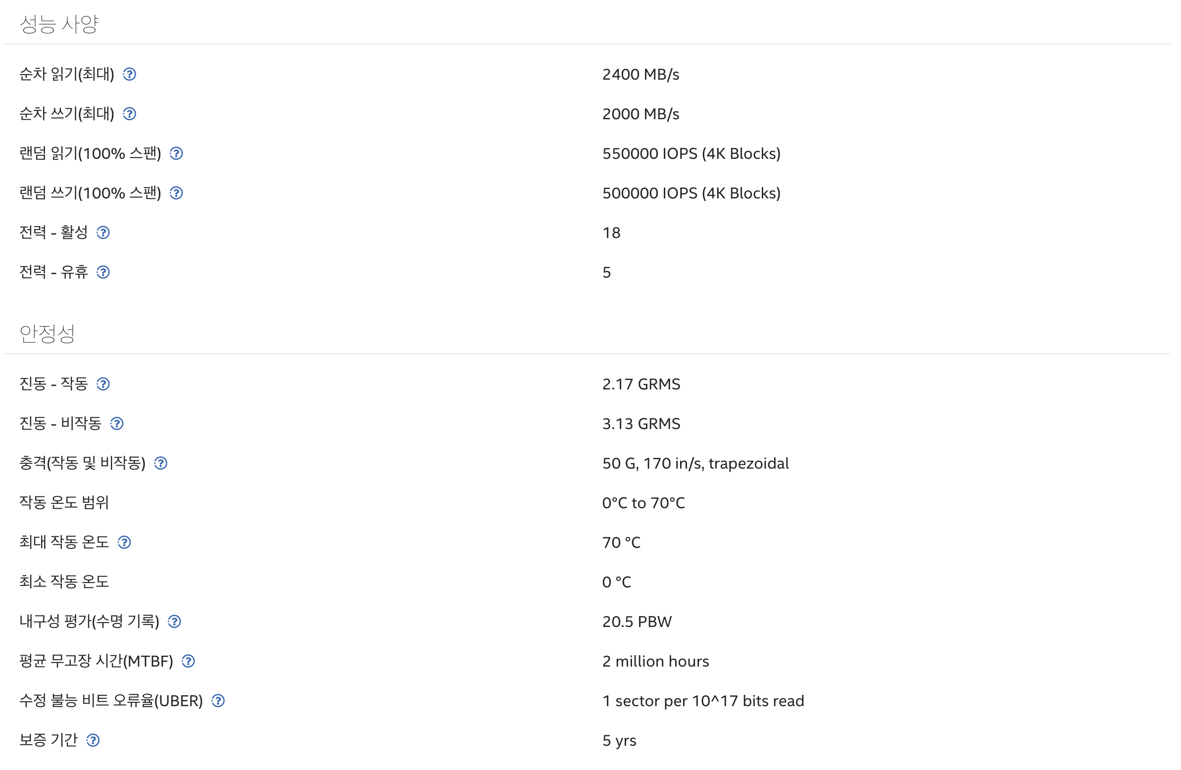Click question mark next to 내구성 평가(수명 기록)

[174, 622]
